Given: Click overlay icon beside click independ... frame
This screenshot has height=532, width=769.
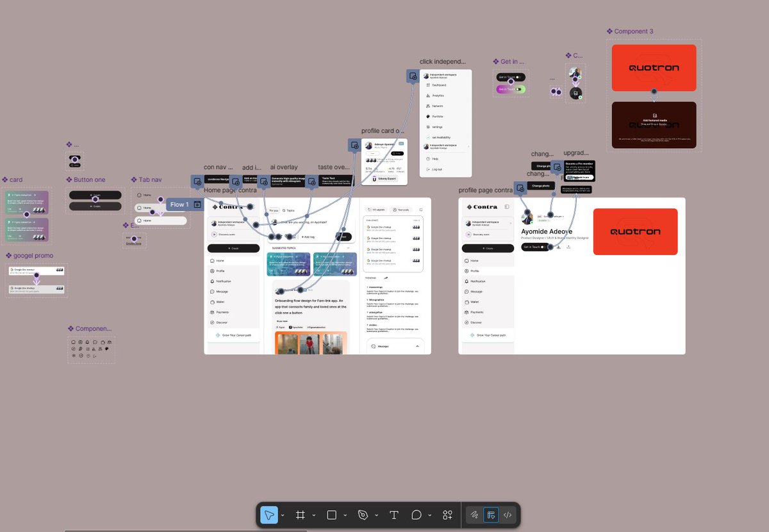Looking at the screenshot, I should tap(413, 76).
